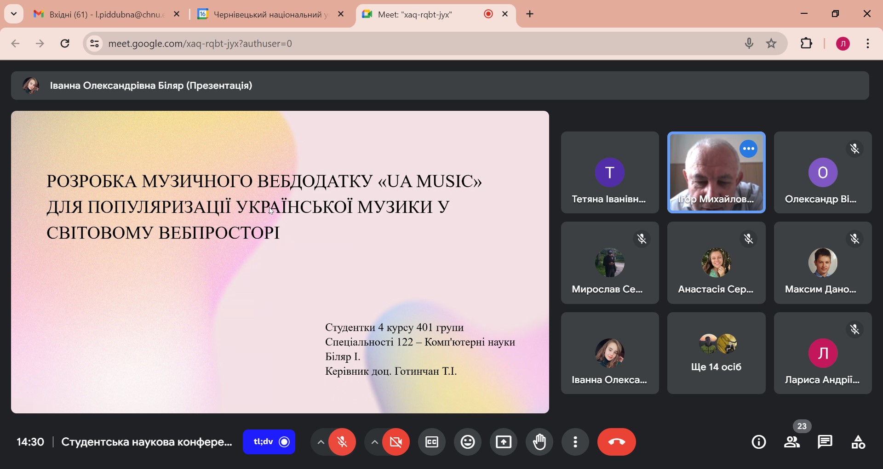Click muted mic icon on Мирослав tile
Viewport: 883px width, 469px height.
point(642,239)
